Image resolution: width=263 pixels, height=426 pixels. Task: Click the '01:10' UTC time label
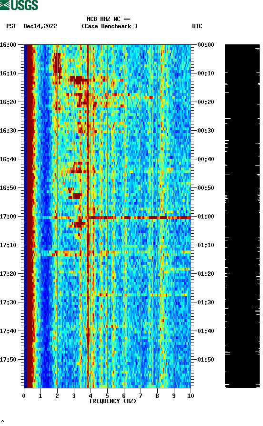point(206,245)
